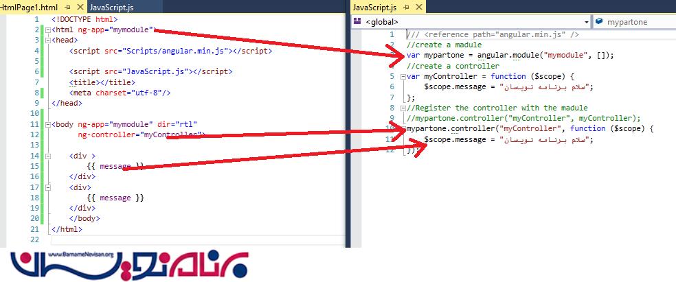Click var myController function declaration line
This screenshot has height=282, width=676.
[491, 77]
